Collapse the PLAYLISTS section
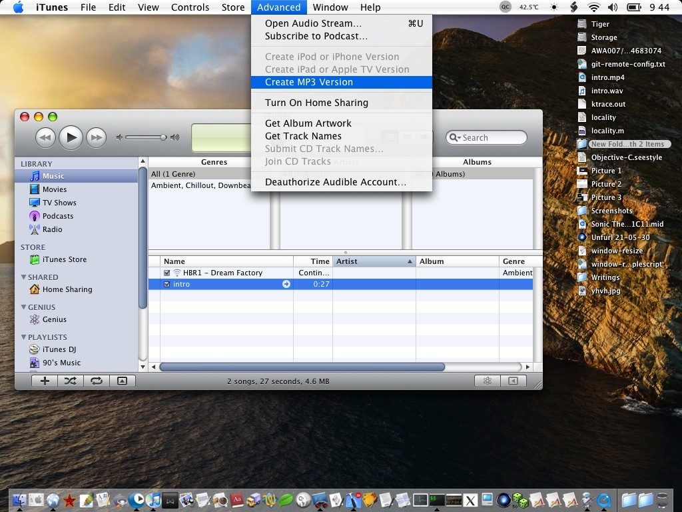682x512 pixels. coord(23,337)
